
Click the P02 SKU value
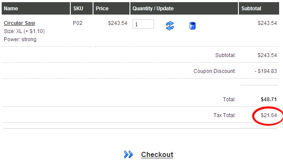pos(78,23)
